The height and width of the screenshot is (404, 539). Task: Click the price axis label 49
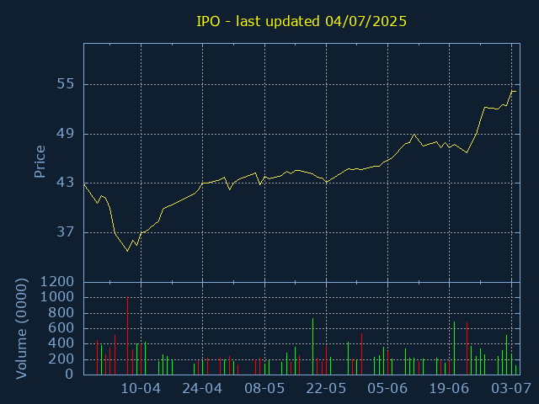click(66, 133)
